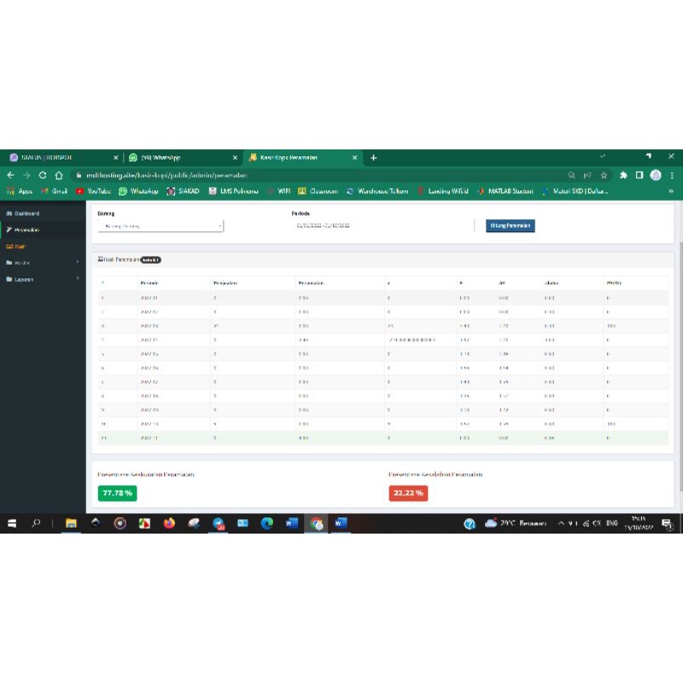This screenshot has width=683, height=683.
Task: Switch to the WhatsApp browser tab
Action: point(183,157)
